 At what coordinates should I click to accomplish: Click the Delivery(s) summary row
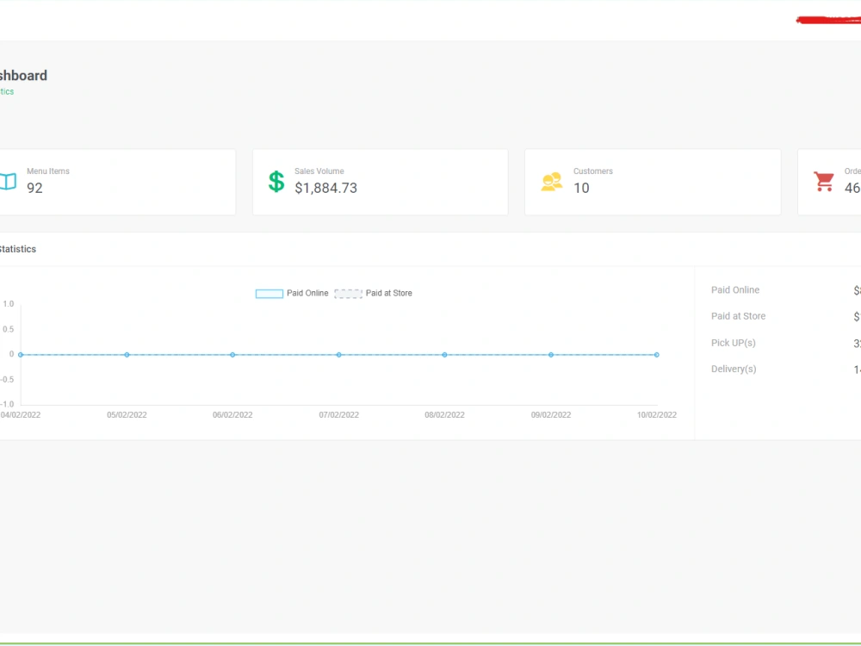786,370
